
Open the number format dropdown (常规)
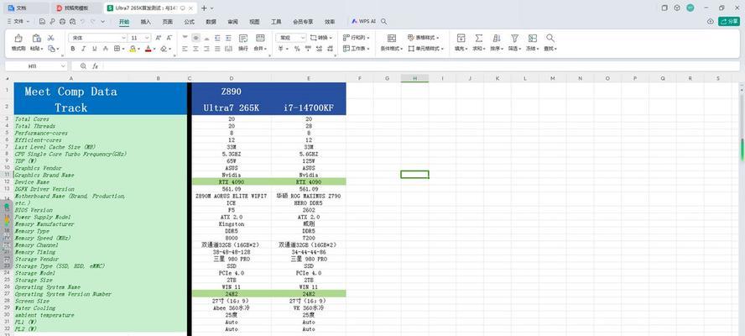click(x=303, y=38)
